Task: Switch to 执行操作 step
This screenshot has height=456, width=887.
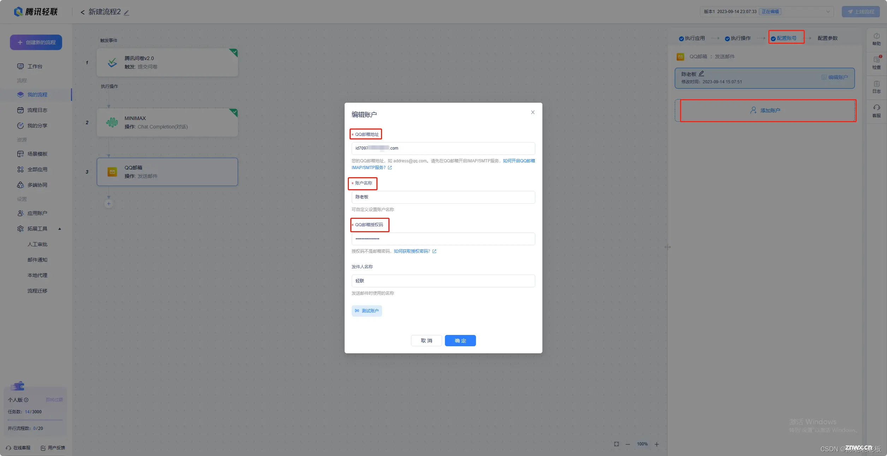Action: tap(738, 38)
